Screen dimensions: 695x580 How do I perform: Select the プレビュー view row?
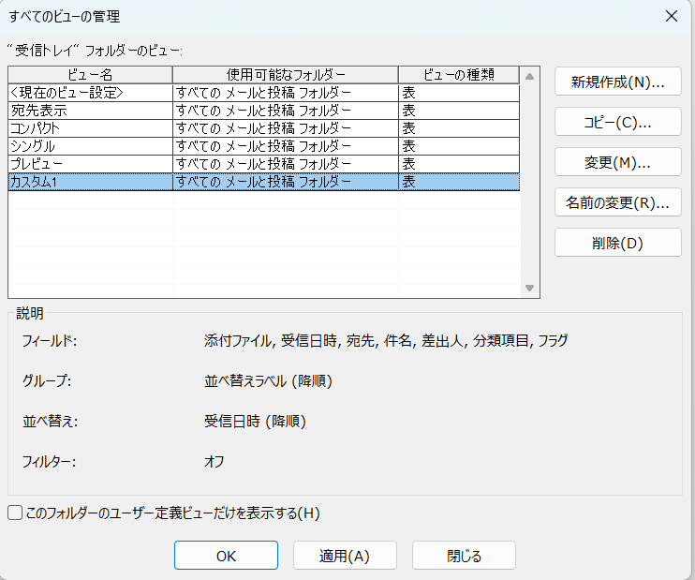click(x=90, y=164)
